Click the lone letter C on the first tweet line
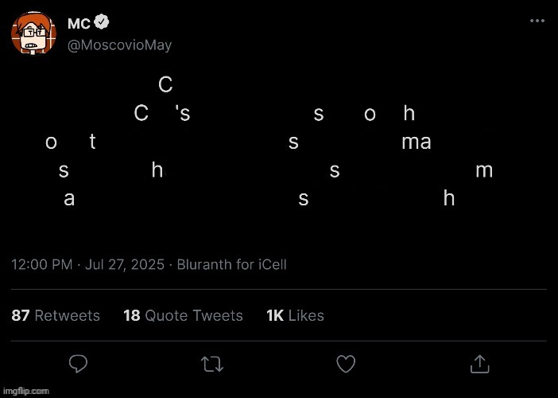This screenshot has width=558, height=398. [x=165, y=84]
